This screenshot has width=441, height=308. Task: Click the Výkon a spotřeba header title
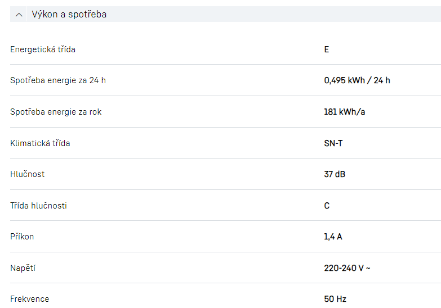pyautogui.click(x=69, y=15)
